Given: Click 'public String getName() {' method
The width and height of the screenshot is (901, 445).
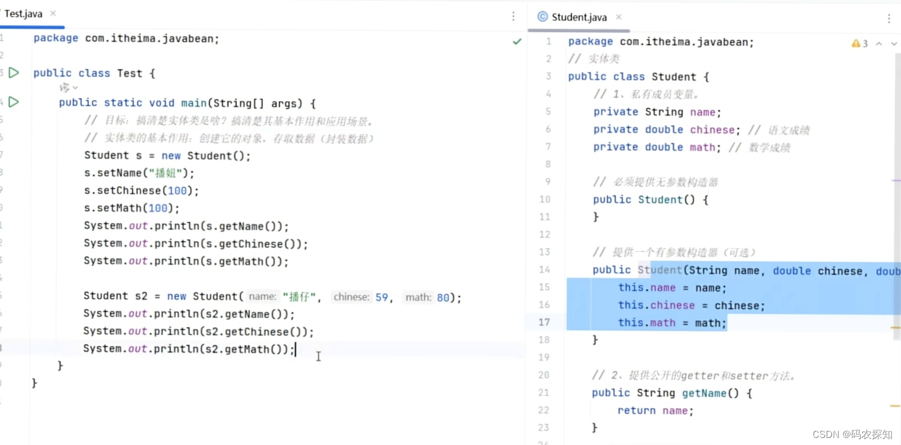Looking at the screenshot, I should 672,393.
